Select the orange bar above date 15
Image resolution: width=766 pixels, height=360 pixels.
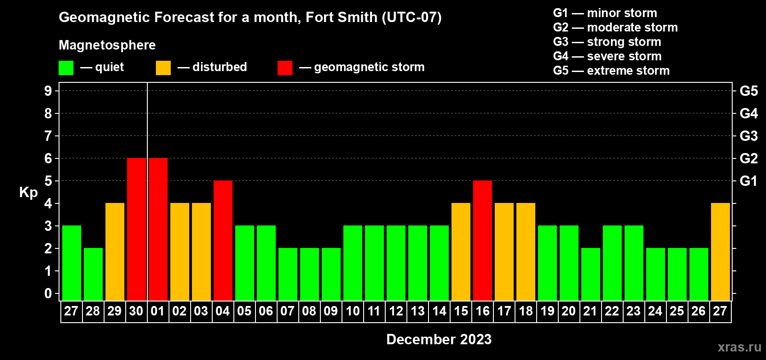point(461,252)
